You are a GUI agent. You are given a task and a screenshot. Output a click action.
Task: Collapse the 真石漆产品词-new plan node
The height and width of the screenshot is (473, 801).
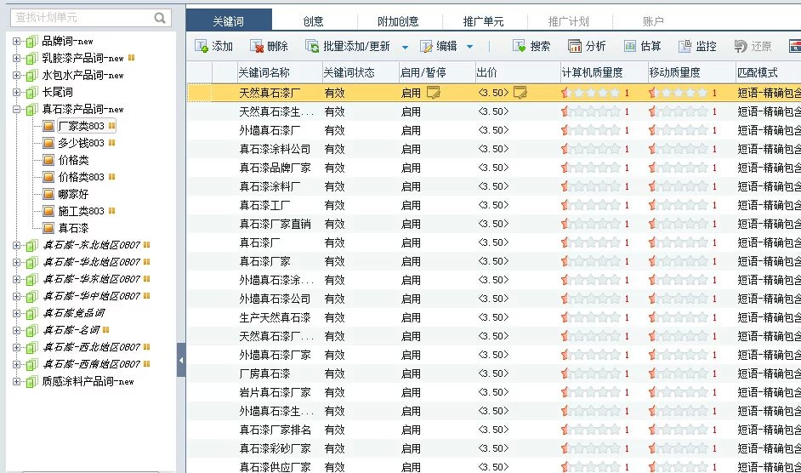[x=16, y=110]
